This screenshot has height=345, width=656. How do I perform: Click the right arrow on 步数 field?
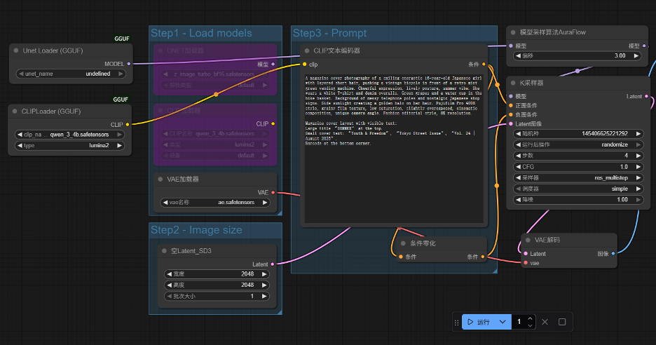pyautogui.click(x=635, y=155)
